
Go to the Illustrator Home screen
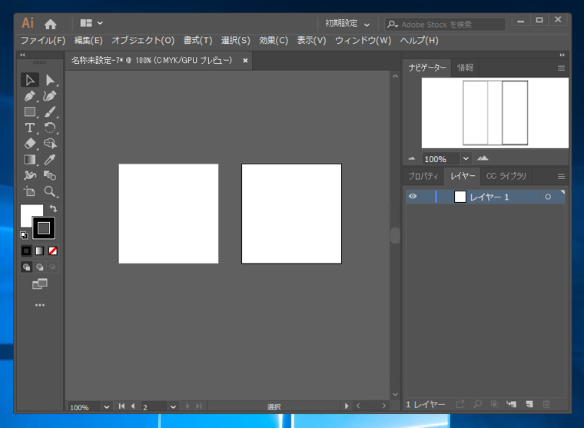(x=50, y=25)
